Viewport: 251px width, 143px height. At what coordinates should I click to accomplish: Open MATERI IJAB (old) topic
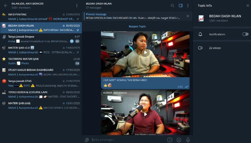pos(41,105)
